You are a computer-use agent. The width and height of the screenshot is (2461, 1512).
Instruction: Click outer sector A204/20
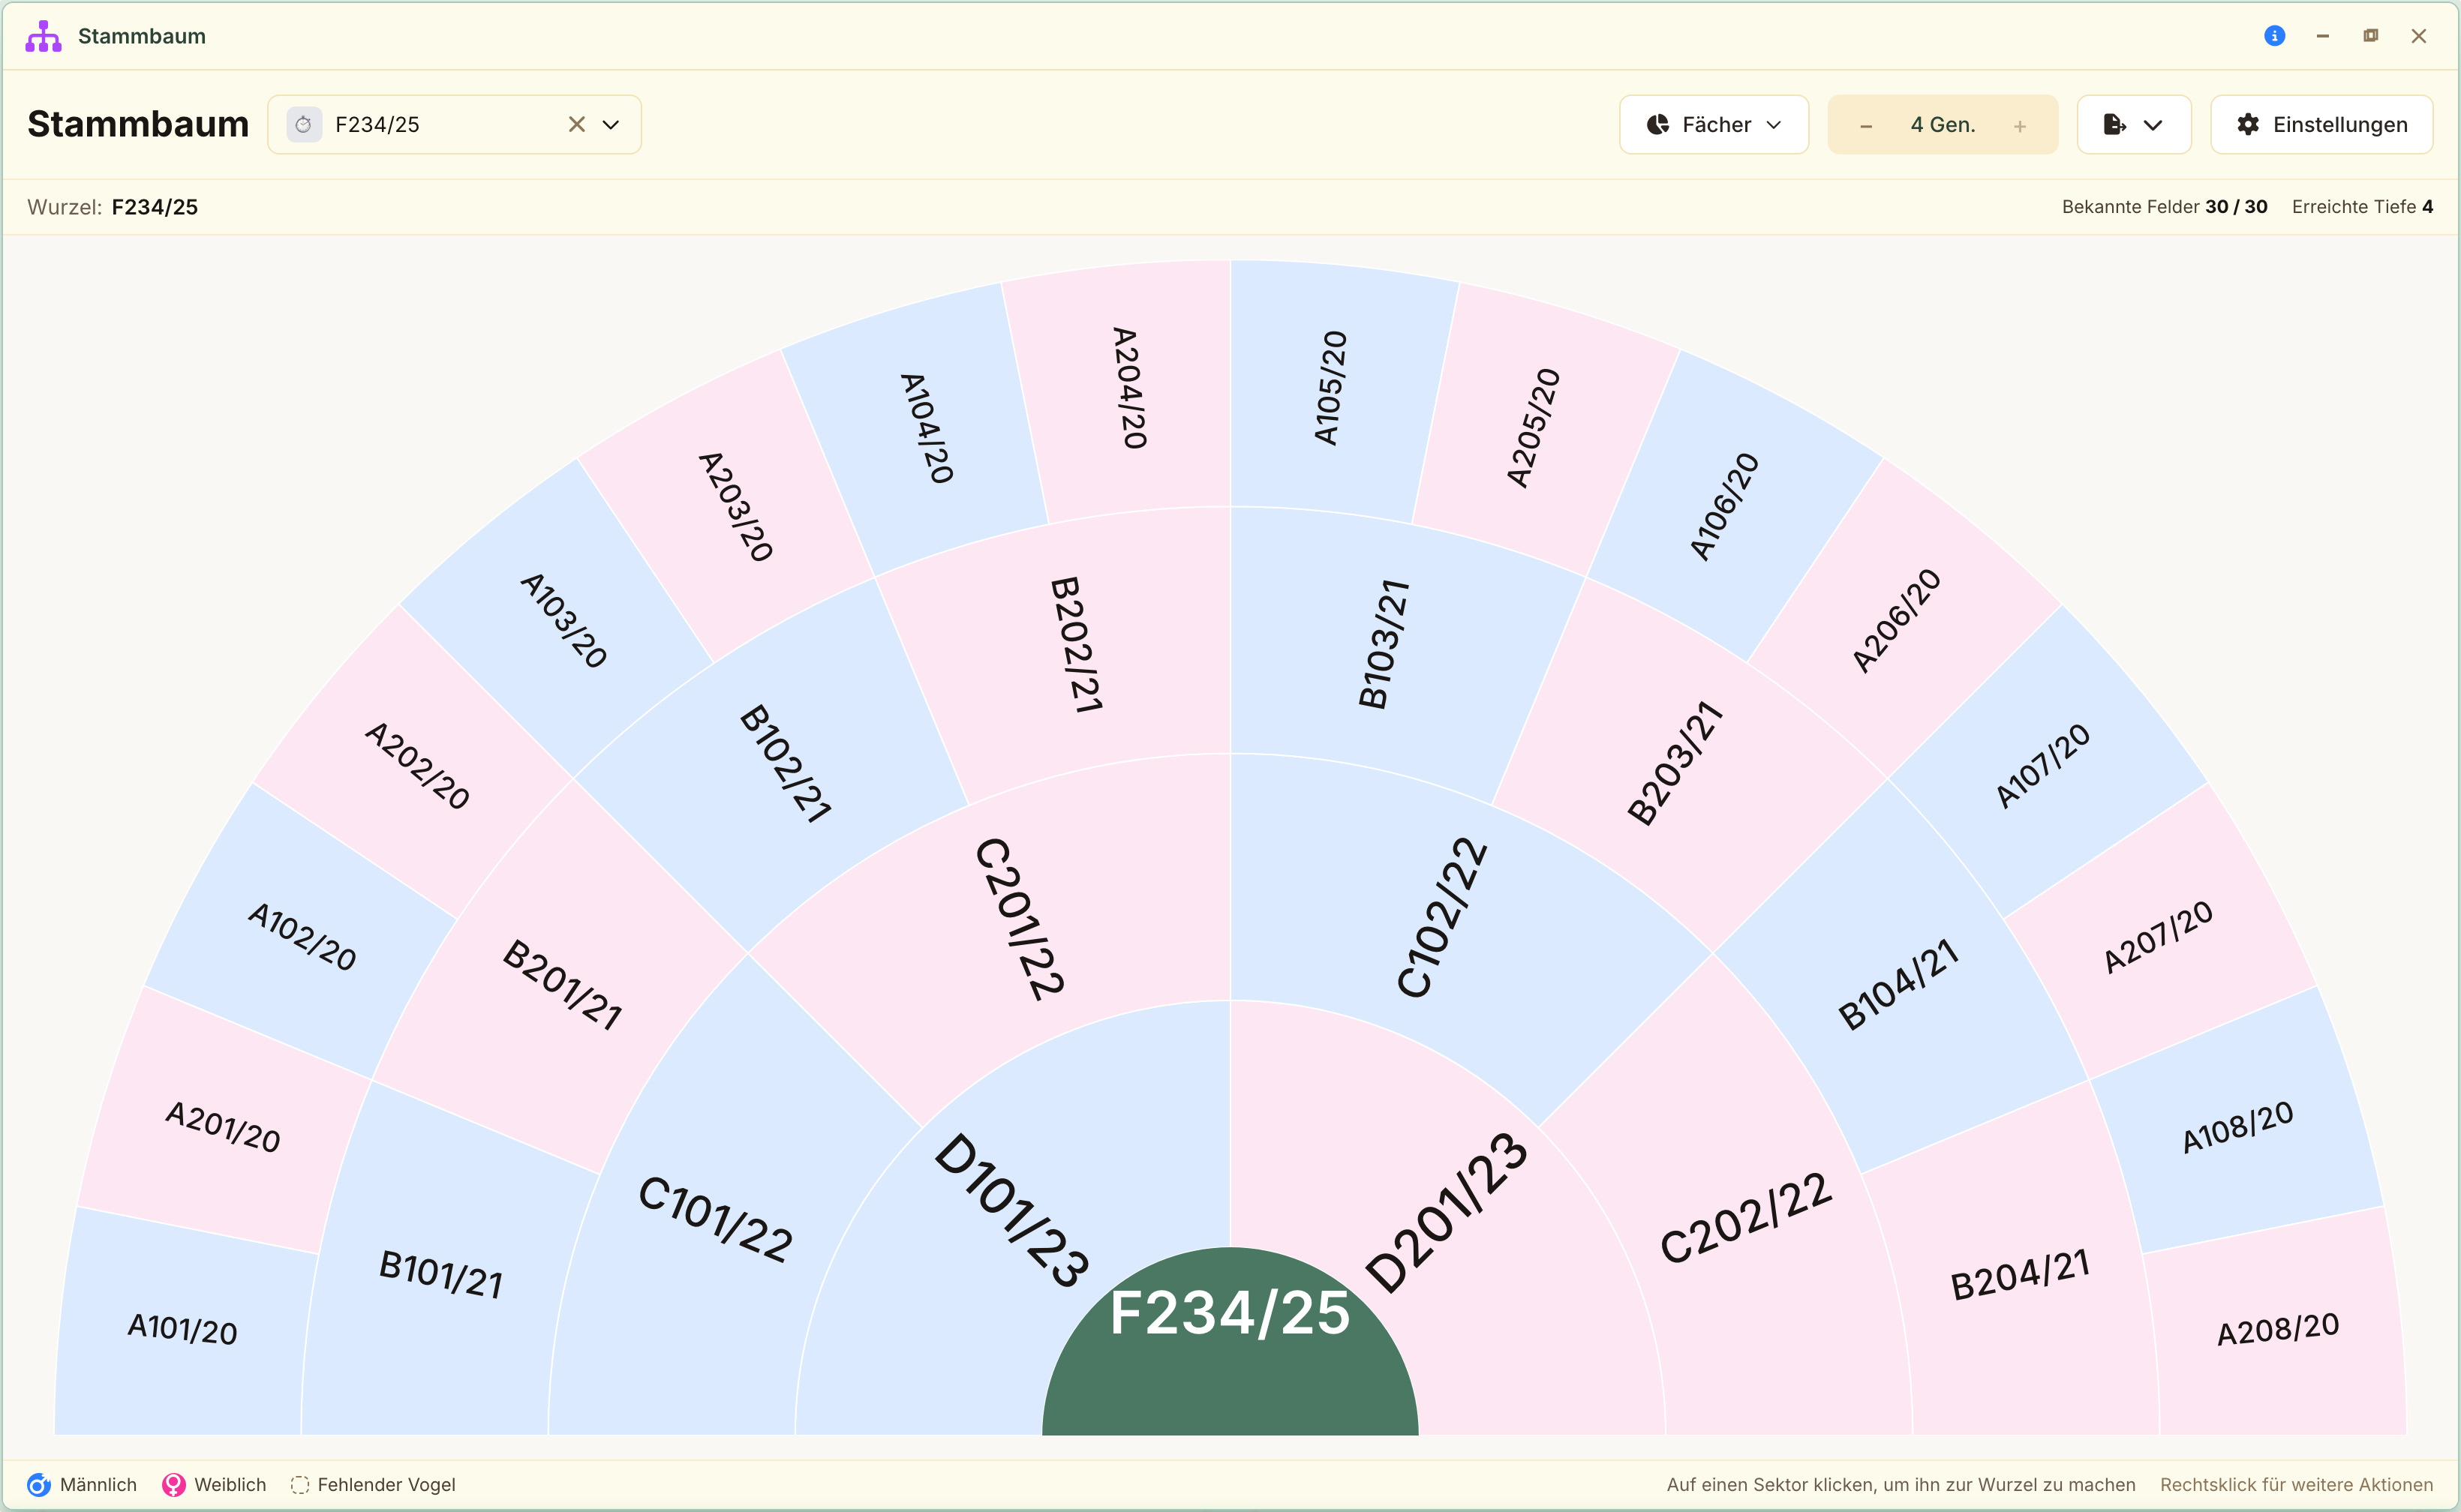tap(1129, 388)
